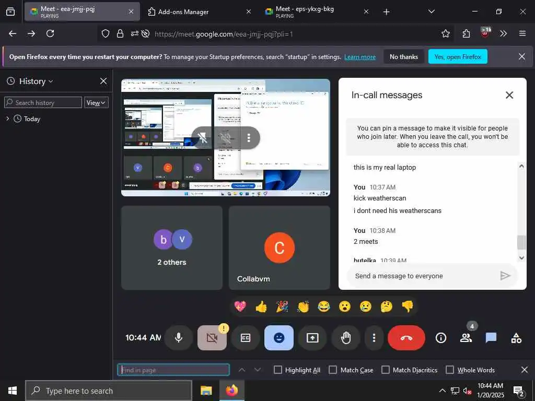535x401 pixels.
Task: Open the View dropdown in history sidebar
Action: [96, 103]
